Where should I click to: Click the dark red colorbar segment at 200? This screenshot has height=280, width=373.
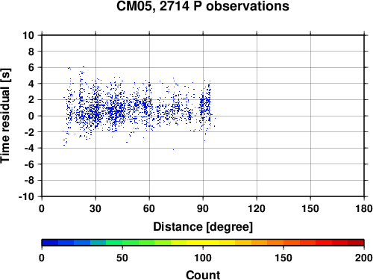(356, 243)
